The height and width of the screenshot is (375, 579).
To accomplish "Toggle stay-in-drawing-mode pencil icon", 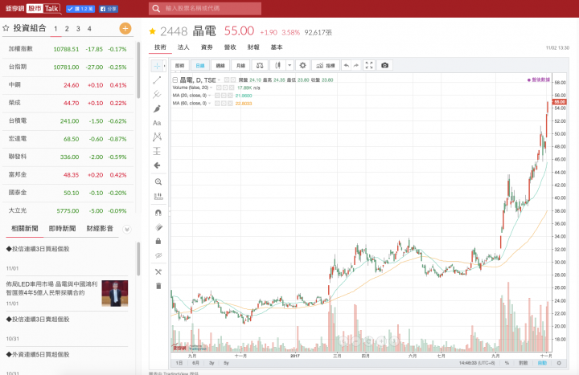I will 158,227.
